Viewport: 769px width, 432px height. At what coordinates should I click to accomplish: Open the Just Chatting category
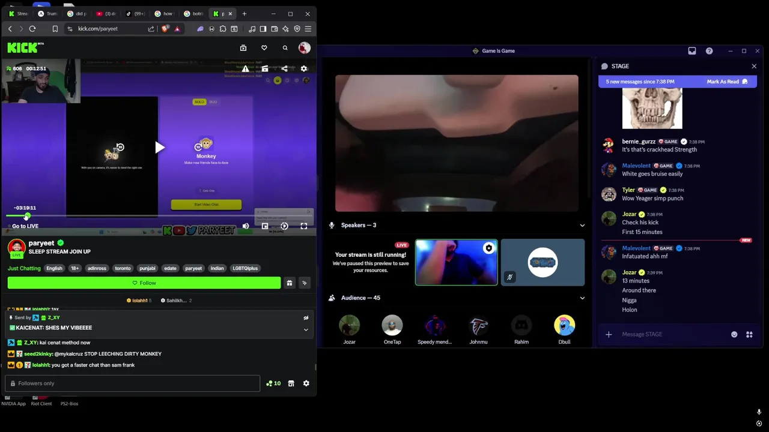point(24,268)
